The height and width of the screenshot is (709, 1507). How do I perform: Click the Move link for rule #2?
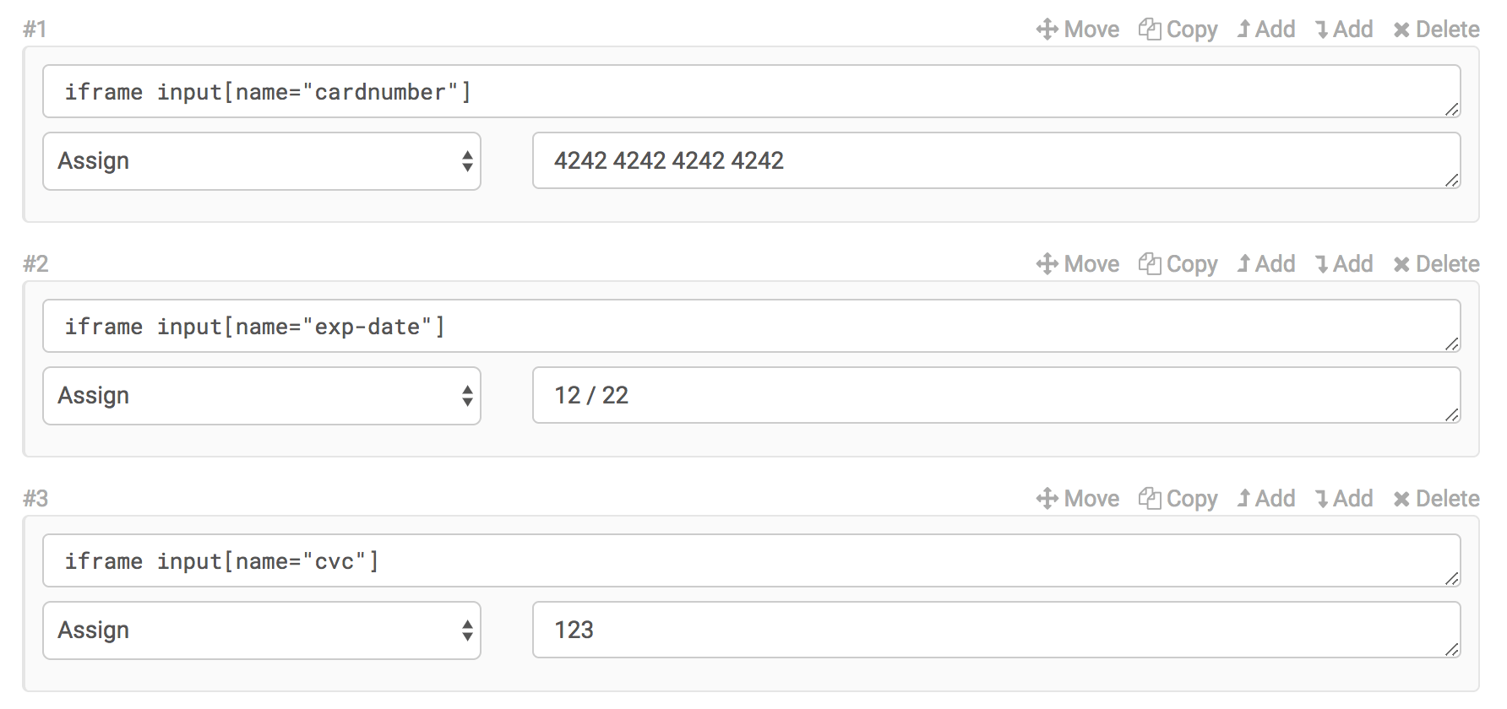pos(1091,264)
